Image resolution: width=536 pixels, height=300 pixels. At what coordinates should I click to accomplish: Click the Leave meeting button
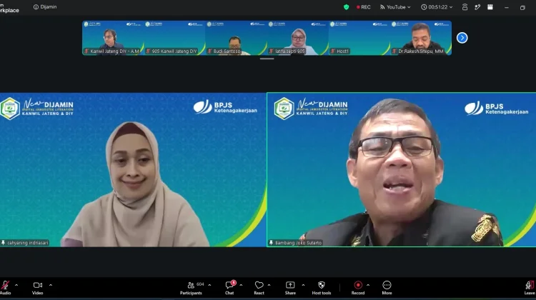coord(530,288)
